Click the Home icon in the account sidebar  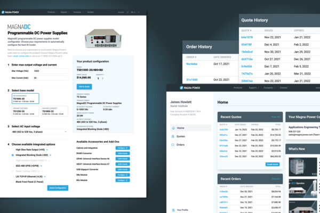click(173, 128)
